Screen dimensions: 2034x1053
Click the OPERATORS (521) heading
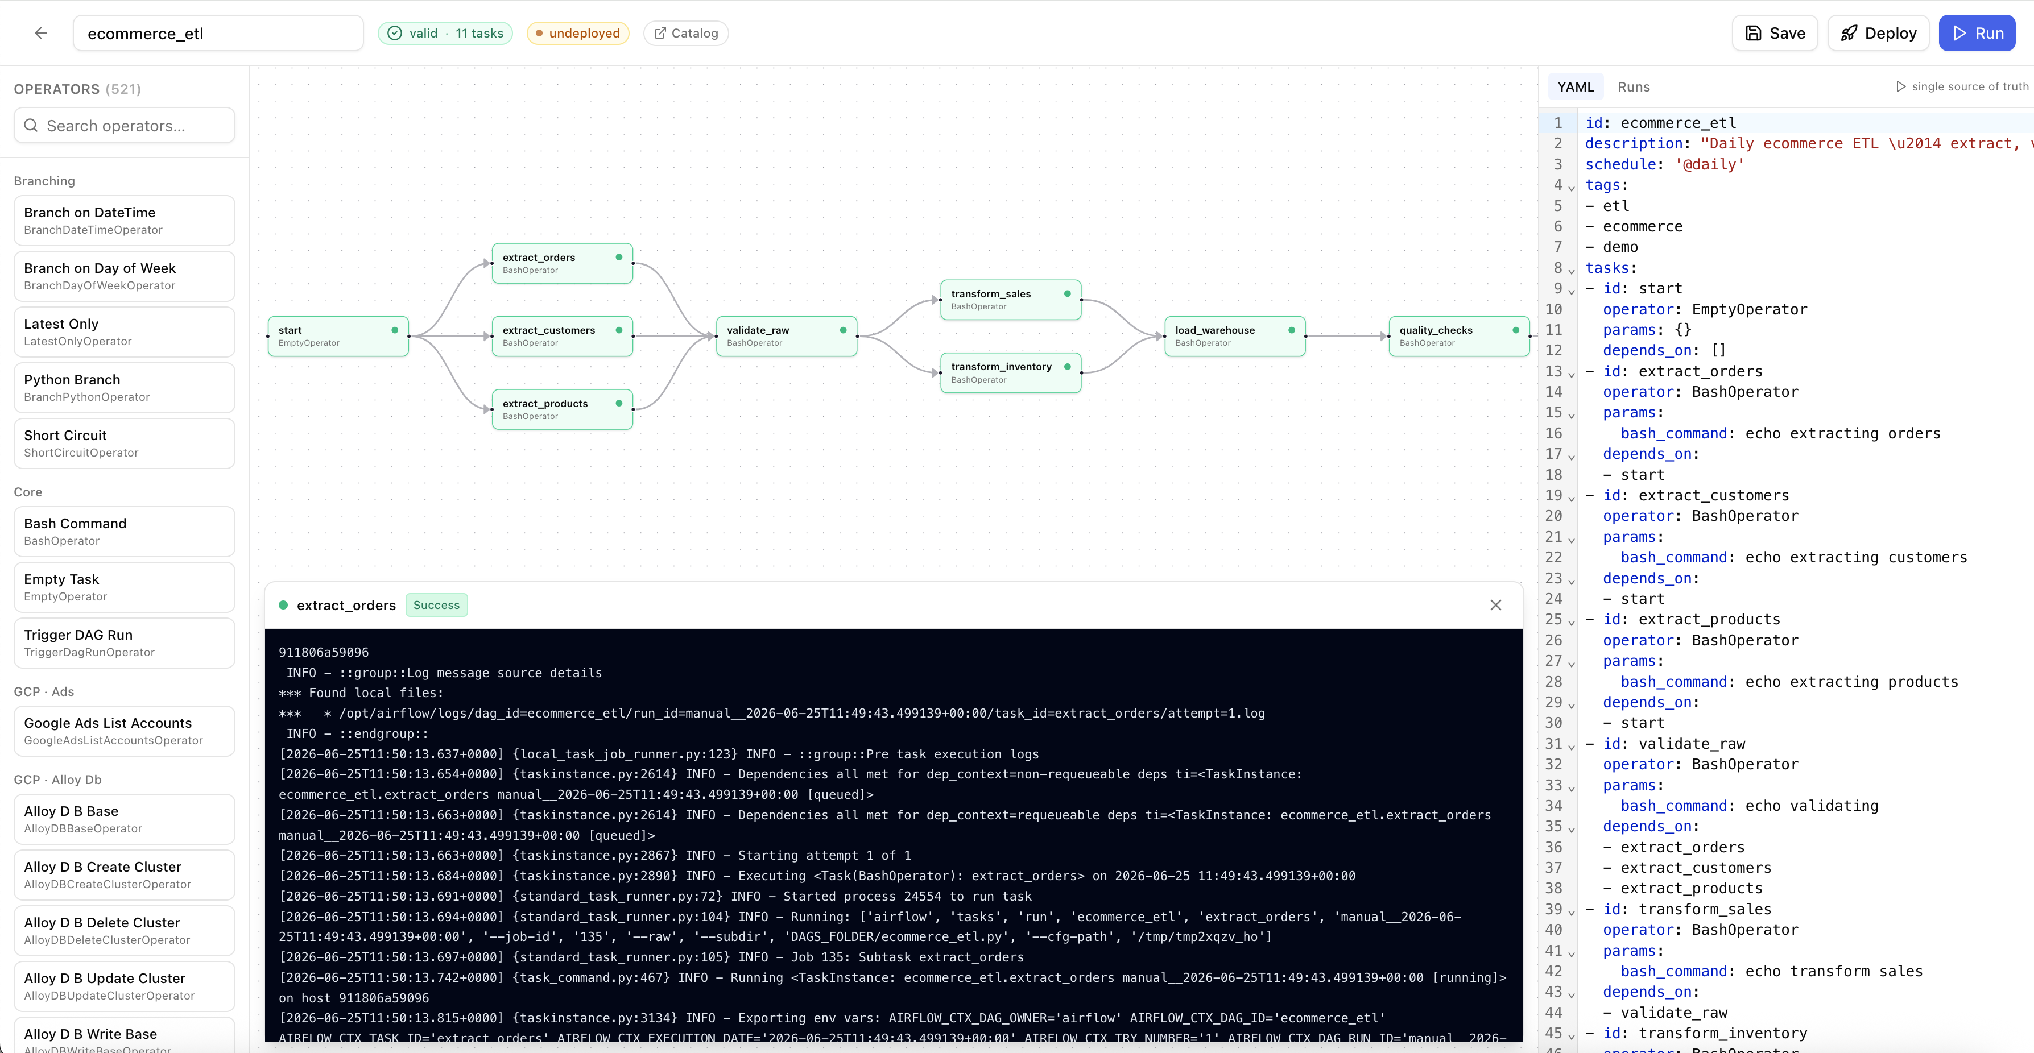[77, 89]
